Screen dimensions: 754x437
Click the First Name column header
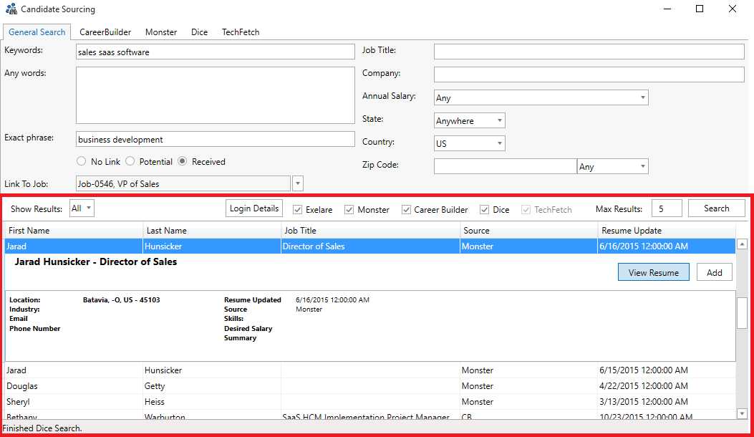point(74,231)
